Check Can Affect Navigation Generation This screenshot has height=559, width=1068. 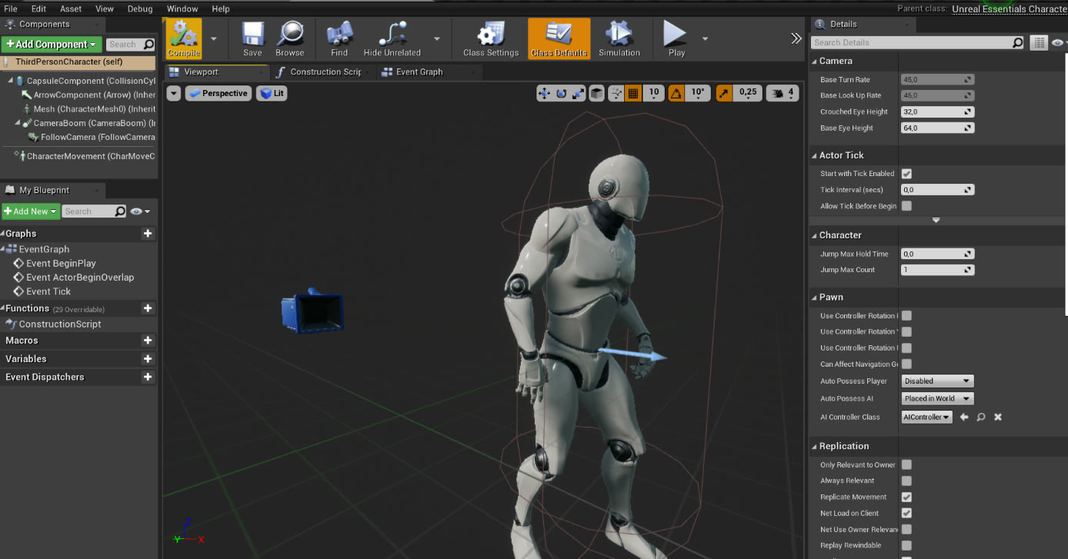(x=906, y=364)
